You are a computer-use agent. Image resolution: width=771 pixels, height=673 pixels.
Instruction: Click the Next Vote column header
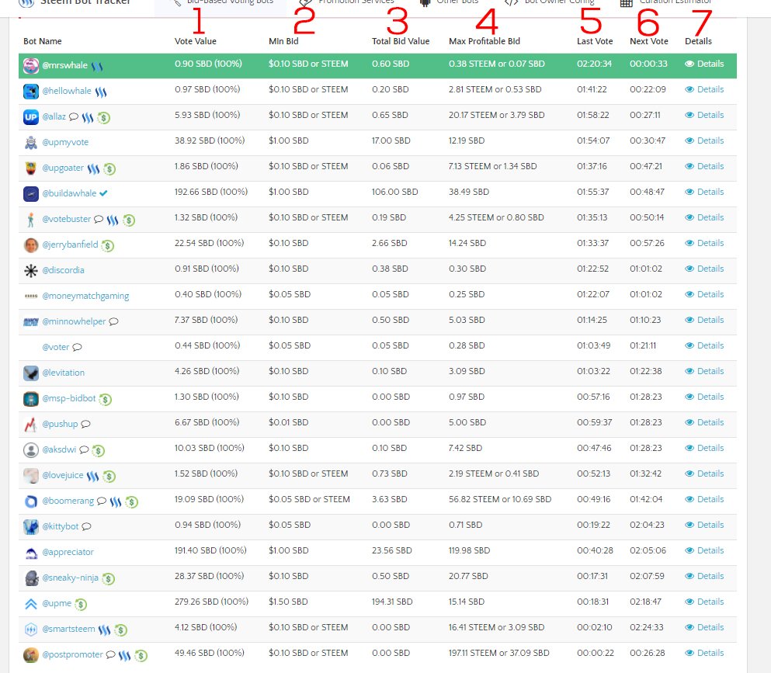coord(648,41)
